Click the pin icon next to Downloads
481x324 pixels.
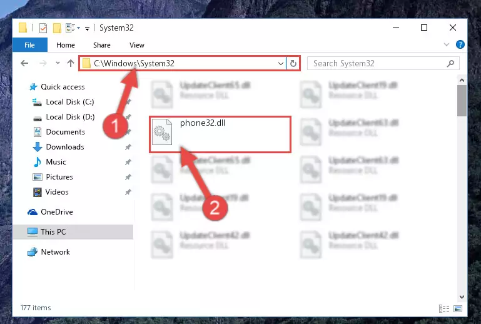pyautogui.click(x=128, y=147)
